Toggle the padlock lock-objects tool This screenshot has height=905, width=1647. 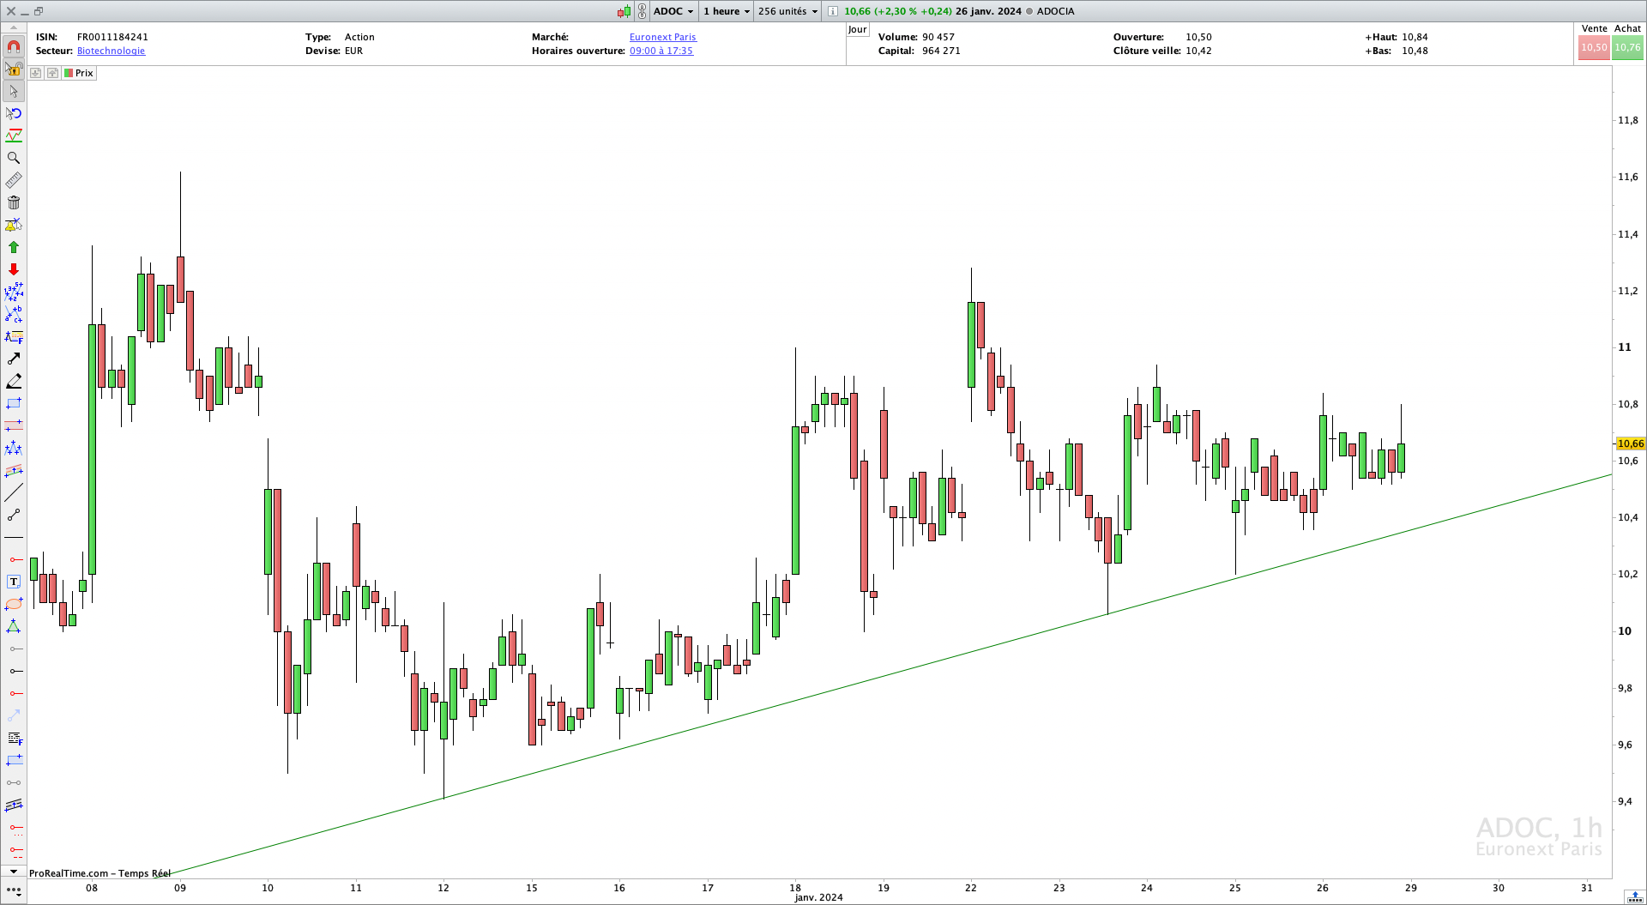pyautogui.click(x=14, y=69)
